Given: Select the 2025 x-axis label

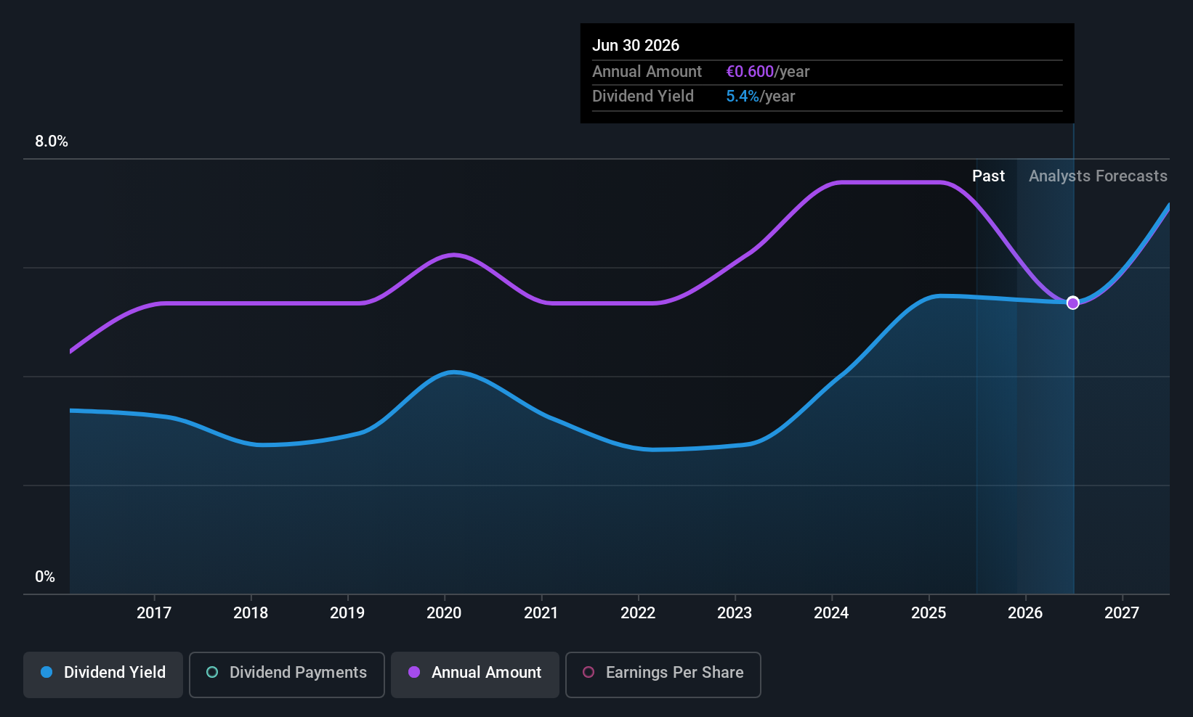Looking at the screenshot, I should click(929, 613).
